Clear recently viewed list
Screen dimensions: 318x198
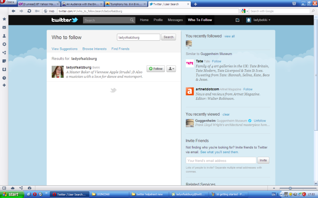coord(226,114)
